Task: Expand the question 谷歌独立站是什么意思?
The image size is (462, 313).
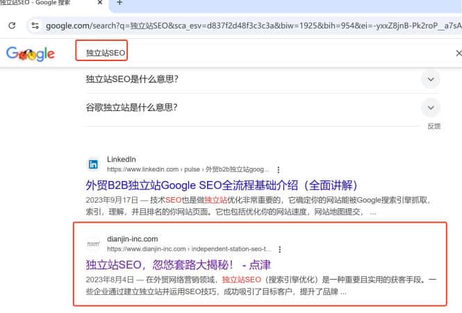Action: [431, 108]
